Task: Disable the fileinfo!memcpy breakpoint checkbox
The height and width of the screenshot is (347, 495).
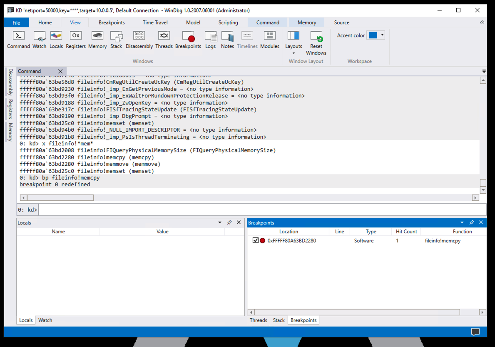Action: [x=256, y=240]
